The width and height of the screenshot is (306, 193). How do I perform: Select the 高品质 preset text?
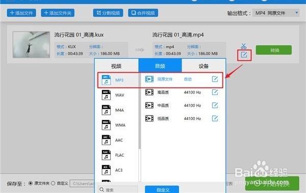(163, 92)
